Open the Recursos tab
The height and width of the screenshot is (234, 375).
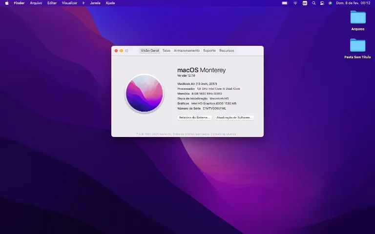tap(227, 51)
